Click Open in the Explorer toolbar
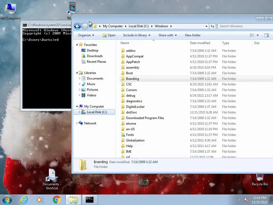This screenshot has width=273, height=205. coord(109,35)
